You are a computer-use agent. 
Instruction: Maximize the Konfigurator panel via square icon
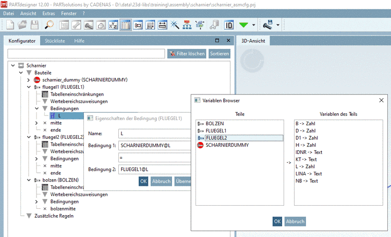point(217,41)
